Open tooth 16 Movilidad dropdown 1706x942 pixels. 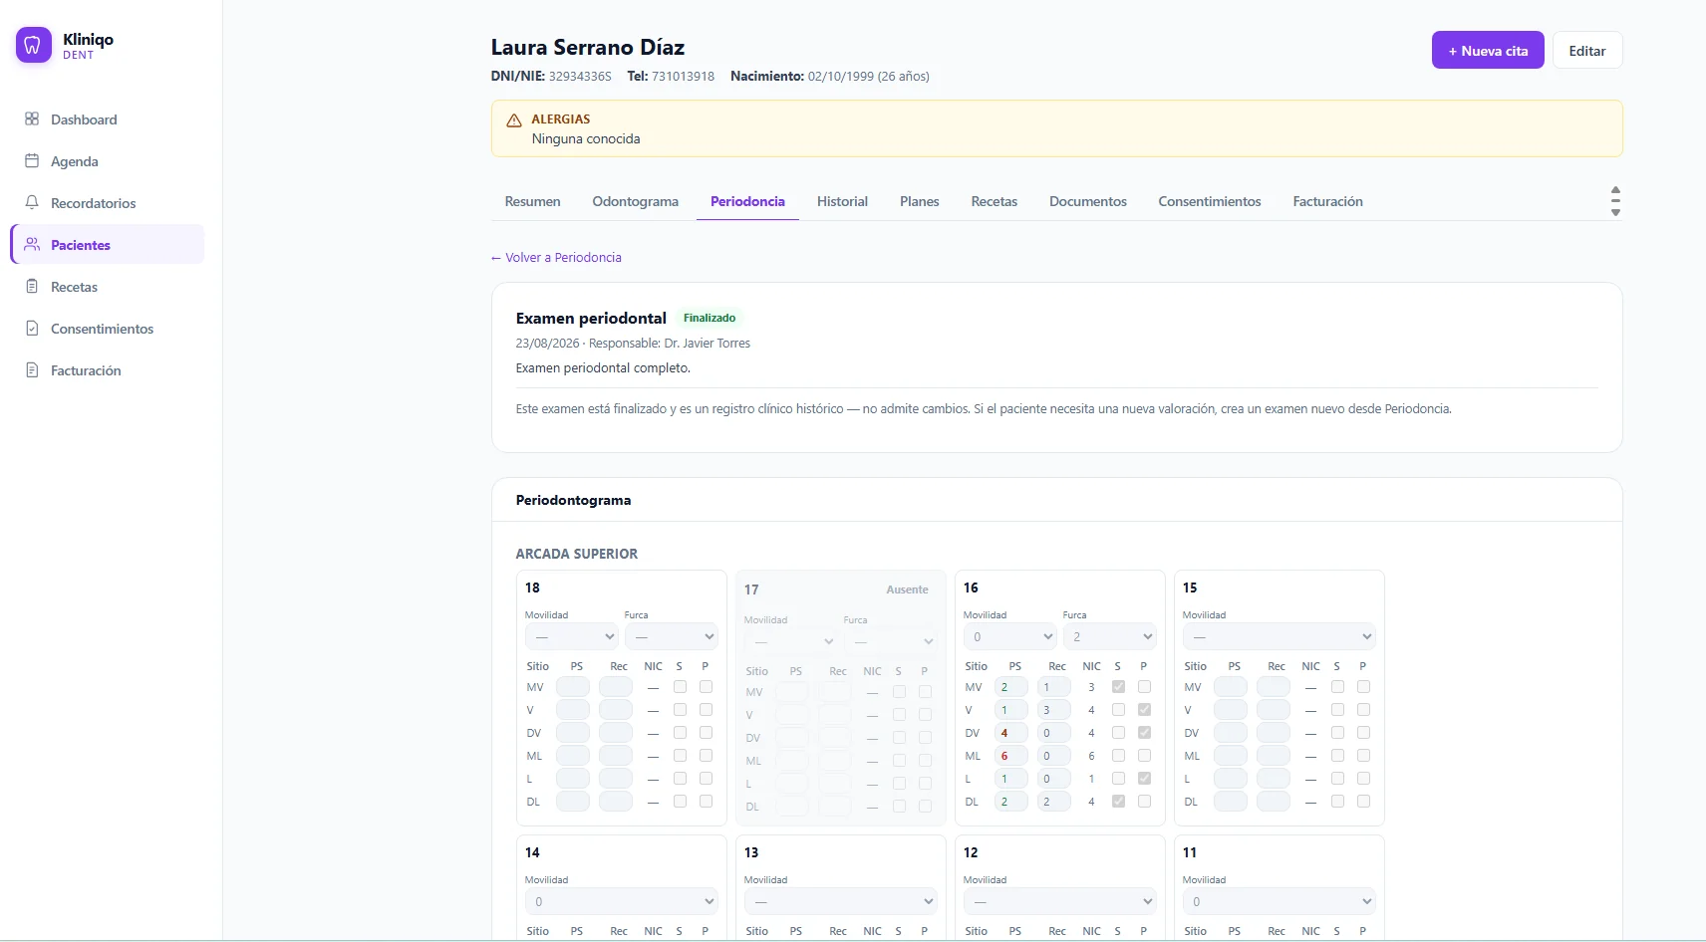(1009, 636)
